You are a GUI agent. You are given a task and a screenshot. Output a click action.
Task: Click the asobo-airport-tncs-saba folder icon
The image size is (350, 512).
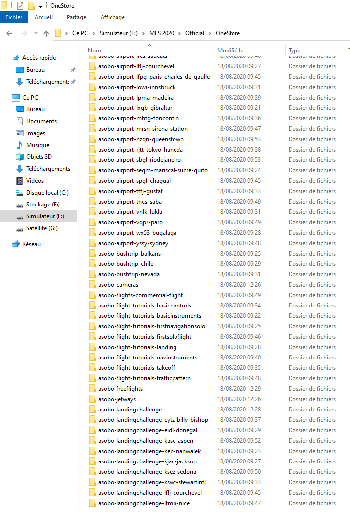pos(93,202)
